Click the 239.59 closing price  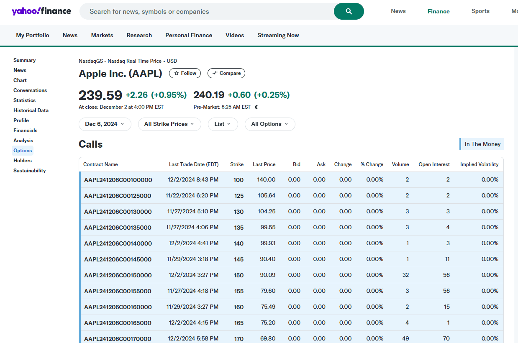pyautogui.click(x=100, y=95)
